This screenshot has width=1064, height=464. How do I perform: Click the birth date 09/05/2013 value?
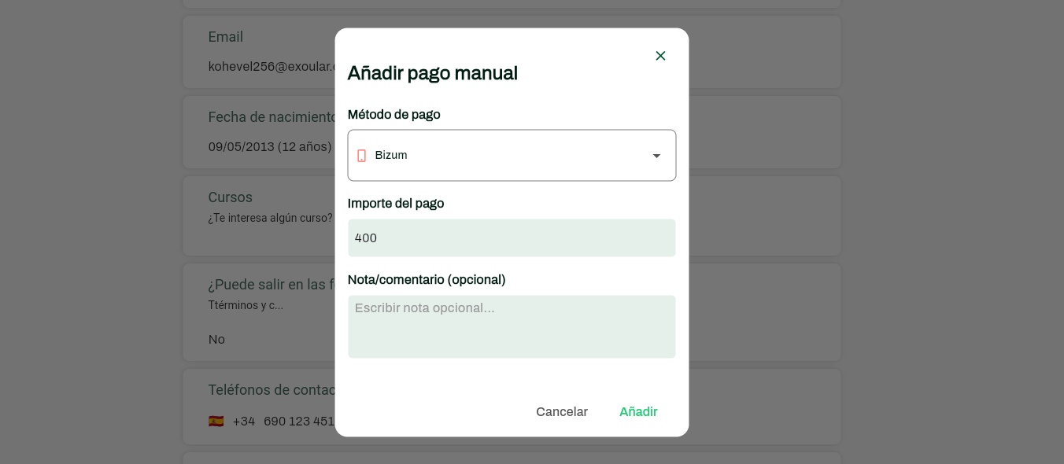pyautogui.click(x=241, y=147)
